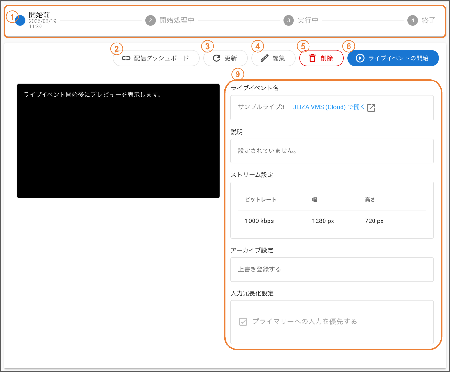Start the event with ライブイベントの開始 button
This screenshot has width=450, height=372.
coord(393,58)
